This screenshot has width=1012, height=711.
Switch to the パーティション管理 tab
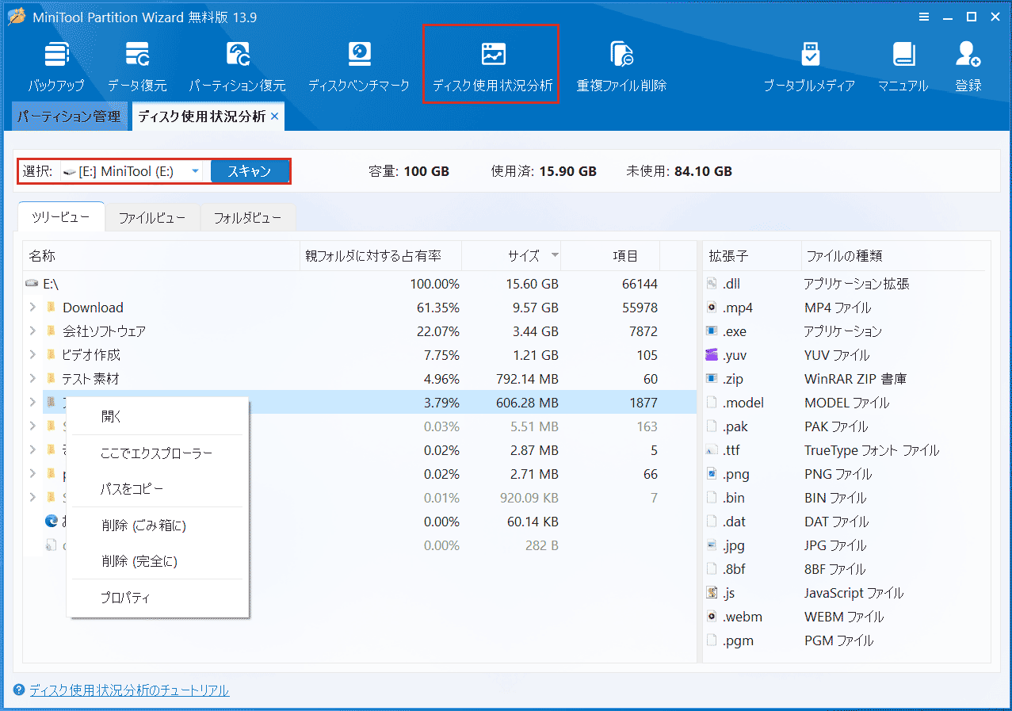(x=70, y=116)
